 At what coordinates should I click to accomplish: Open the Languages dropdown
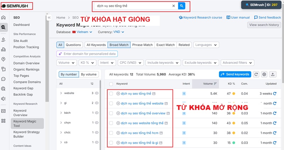point(206,45)
